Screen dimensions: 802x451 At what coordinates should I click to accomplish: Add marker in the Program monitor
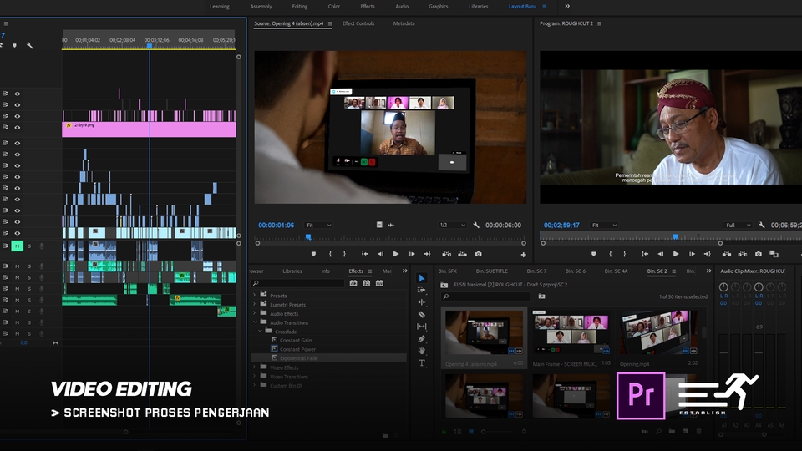click(593, 254)
